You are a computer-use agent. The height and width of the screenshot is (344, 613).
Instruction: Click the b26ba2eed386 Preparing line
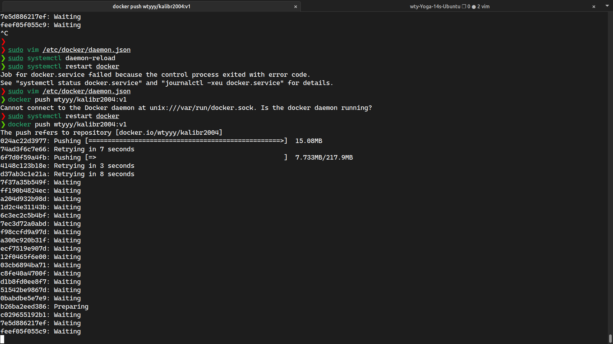tap(44, 306)
